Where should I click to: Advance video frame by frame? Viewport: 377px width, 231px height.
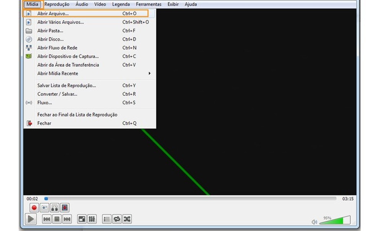point(64,207)
